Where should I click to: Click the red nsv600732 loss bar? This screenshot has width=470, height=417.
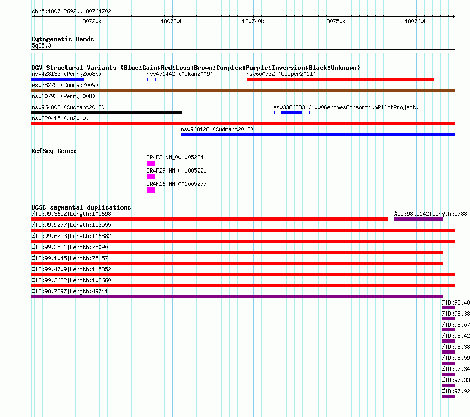tap(340, 79)
